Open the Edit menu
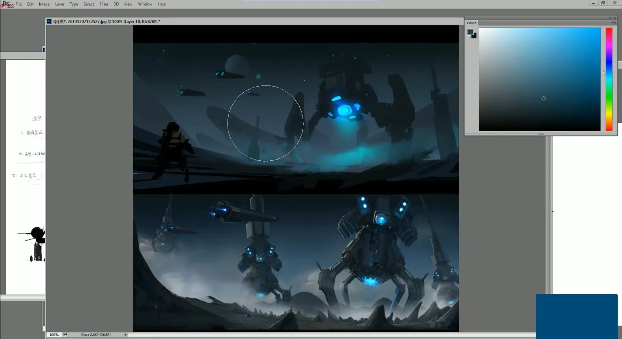The width and height of the screenshot is (622, 339). tap(30, 4)
